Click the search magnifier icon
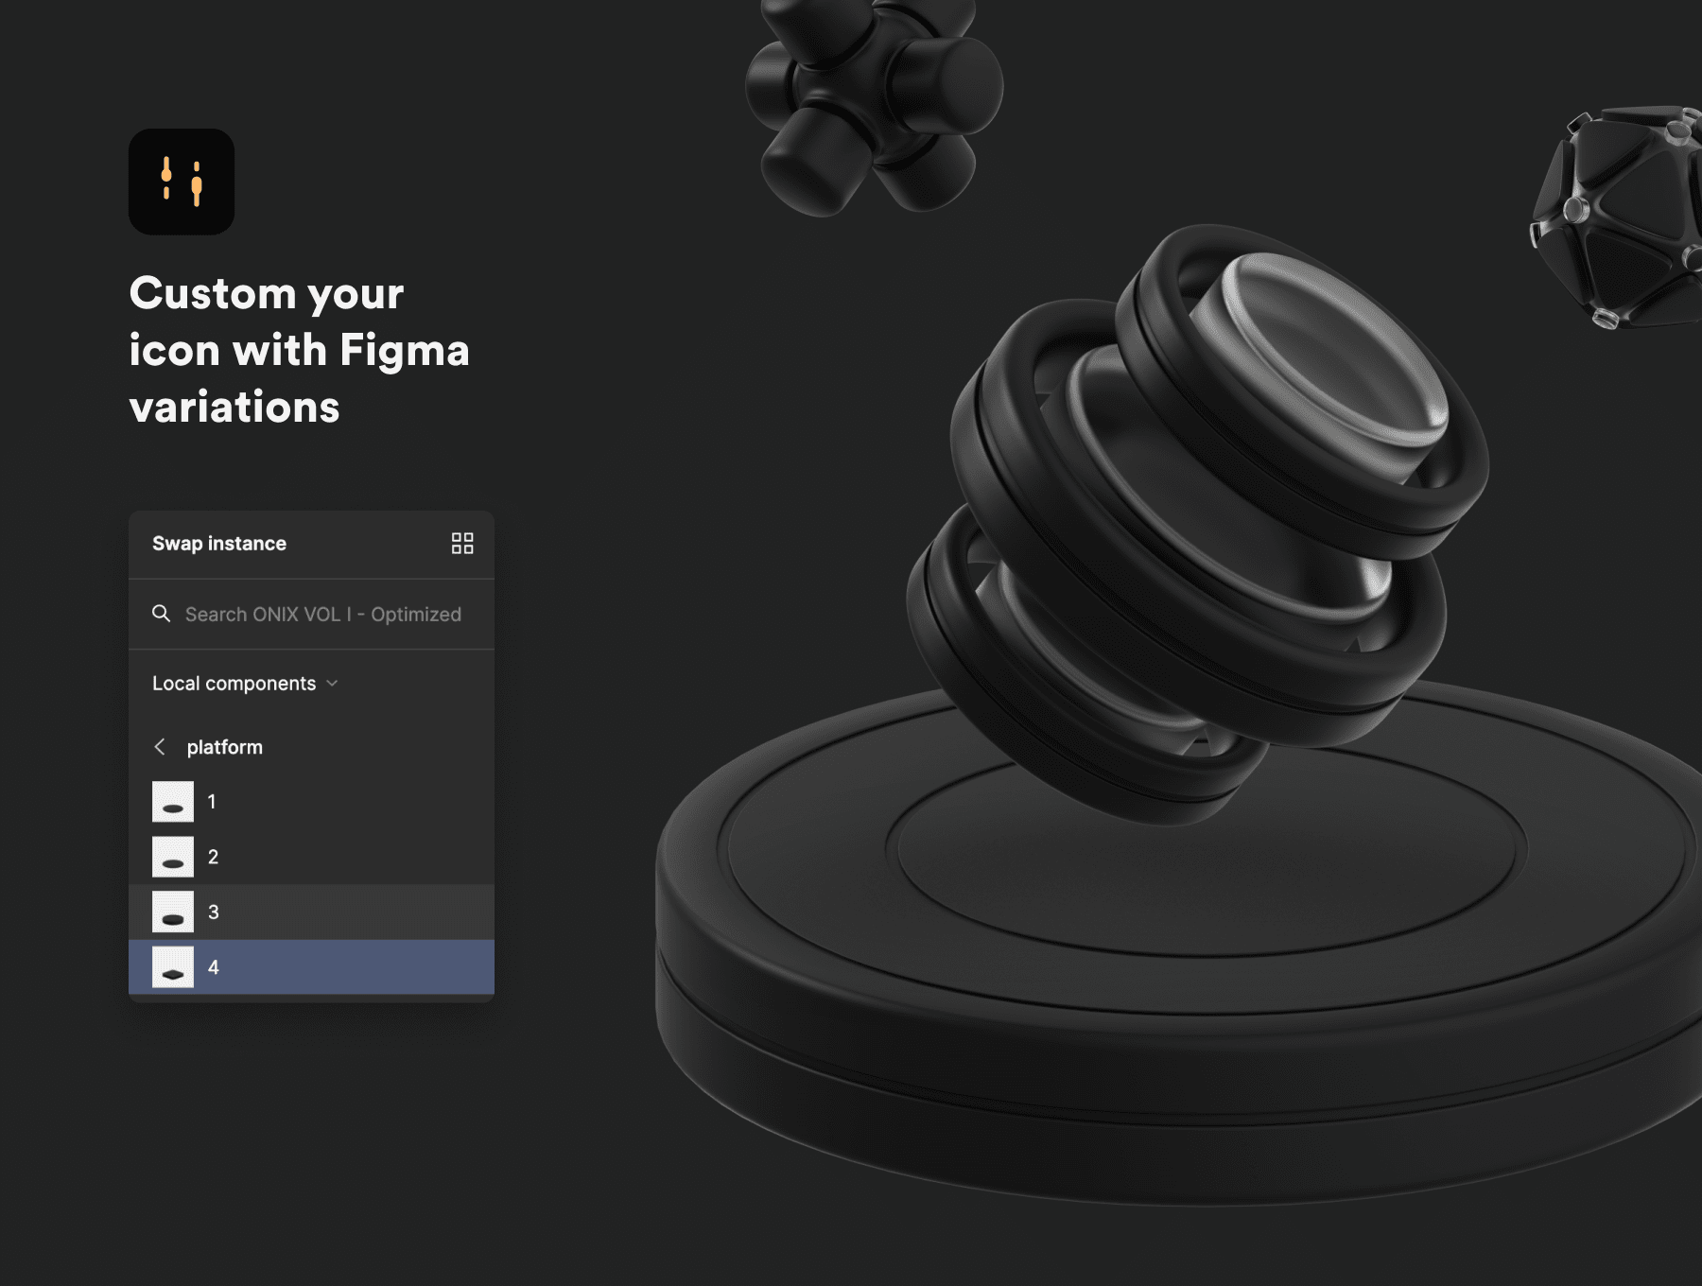The width and height of the screenshot is (1702, 1286). [x=162, y=614]
